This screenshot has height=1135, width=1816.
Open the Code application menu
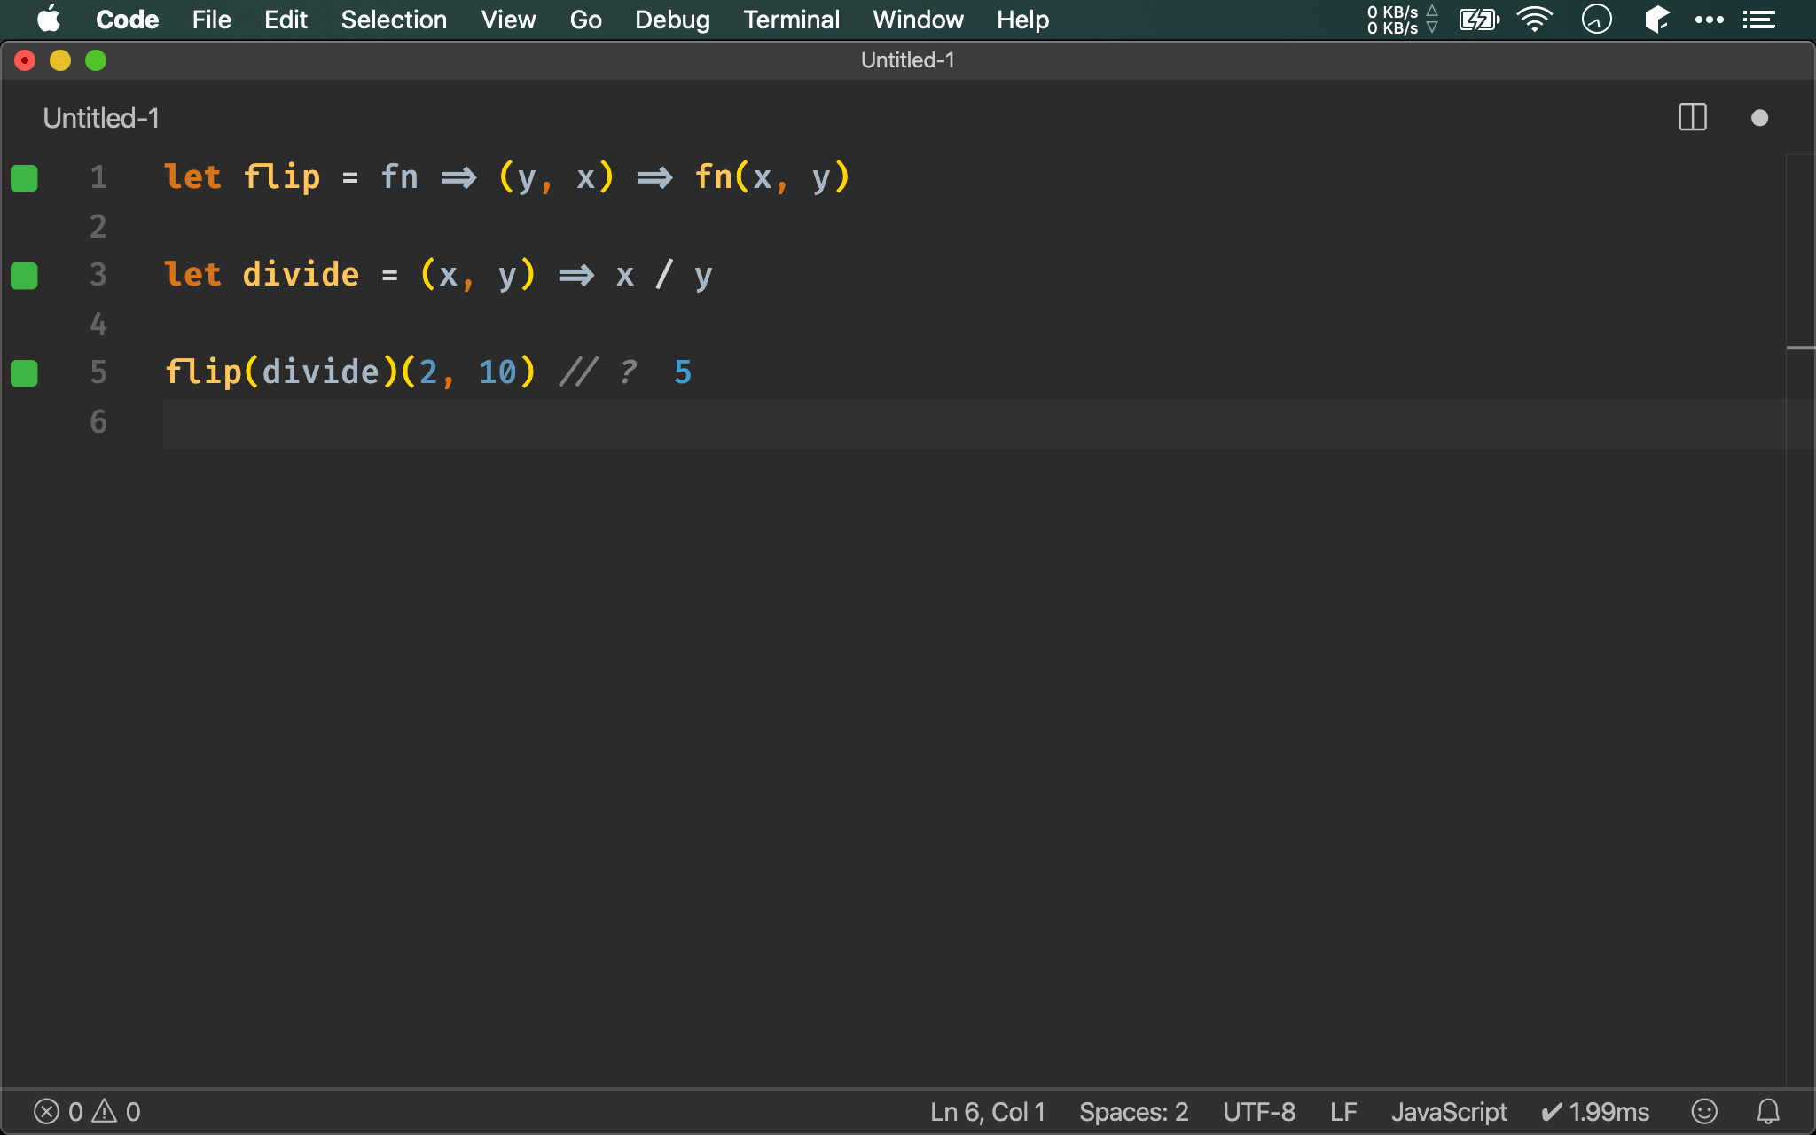(127, 20)
